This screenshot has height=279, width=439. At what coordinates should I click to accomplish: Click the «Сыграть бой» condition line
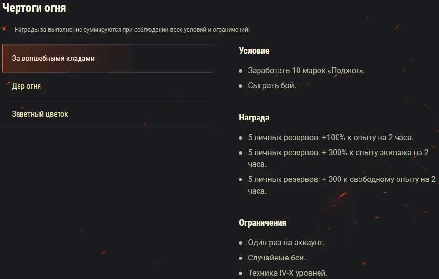272,86
